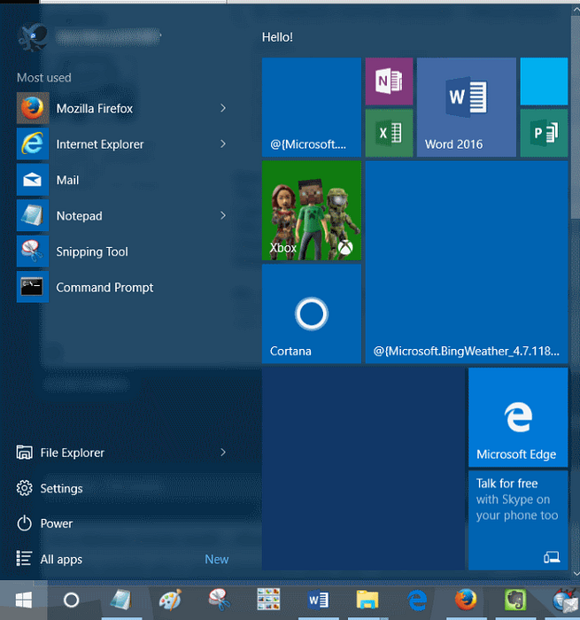Click the Word 2016 tile
The height and width of the screenshot is (620, 580).
466,107
